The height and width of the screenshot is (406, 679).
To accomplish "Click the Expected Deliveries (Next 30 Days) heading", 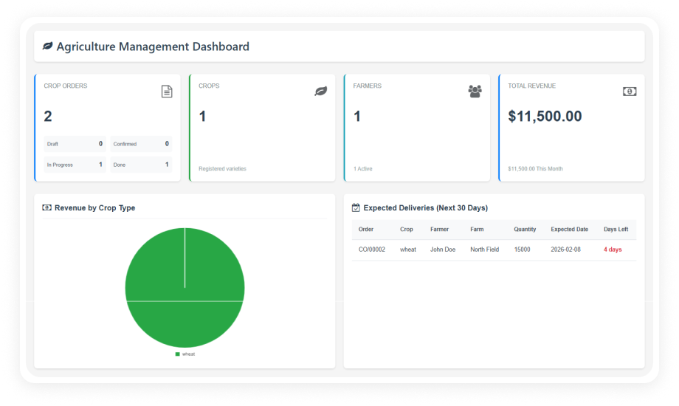I will coord(426,208).
